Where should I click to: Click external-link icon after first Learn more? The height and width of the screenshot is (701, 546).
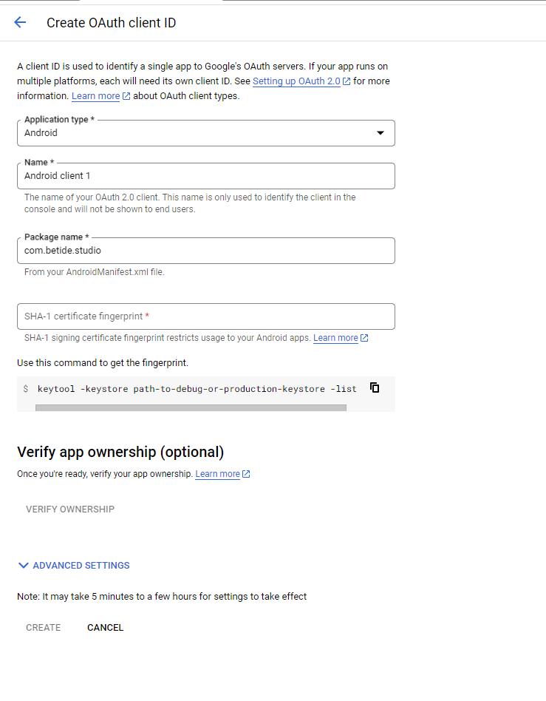pyautogui.click(x=126, y=96)
